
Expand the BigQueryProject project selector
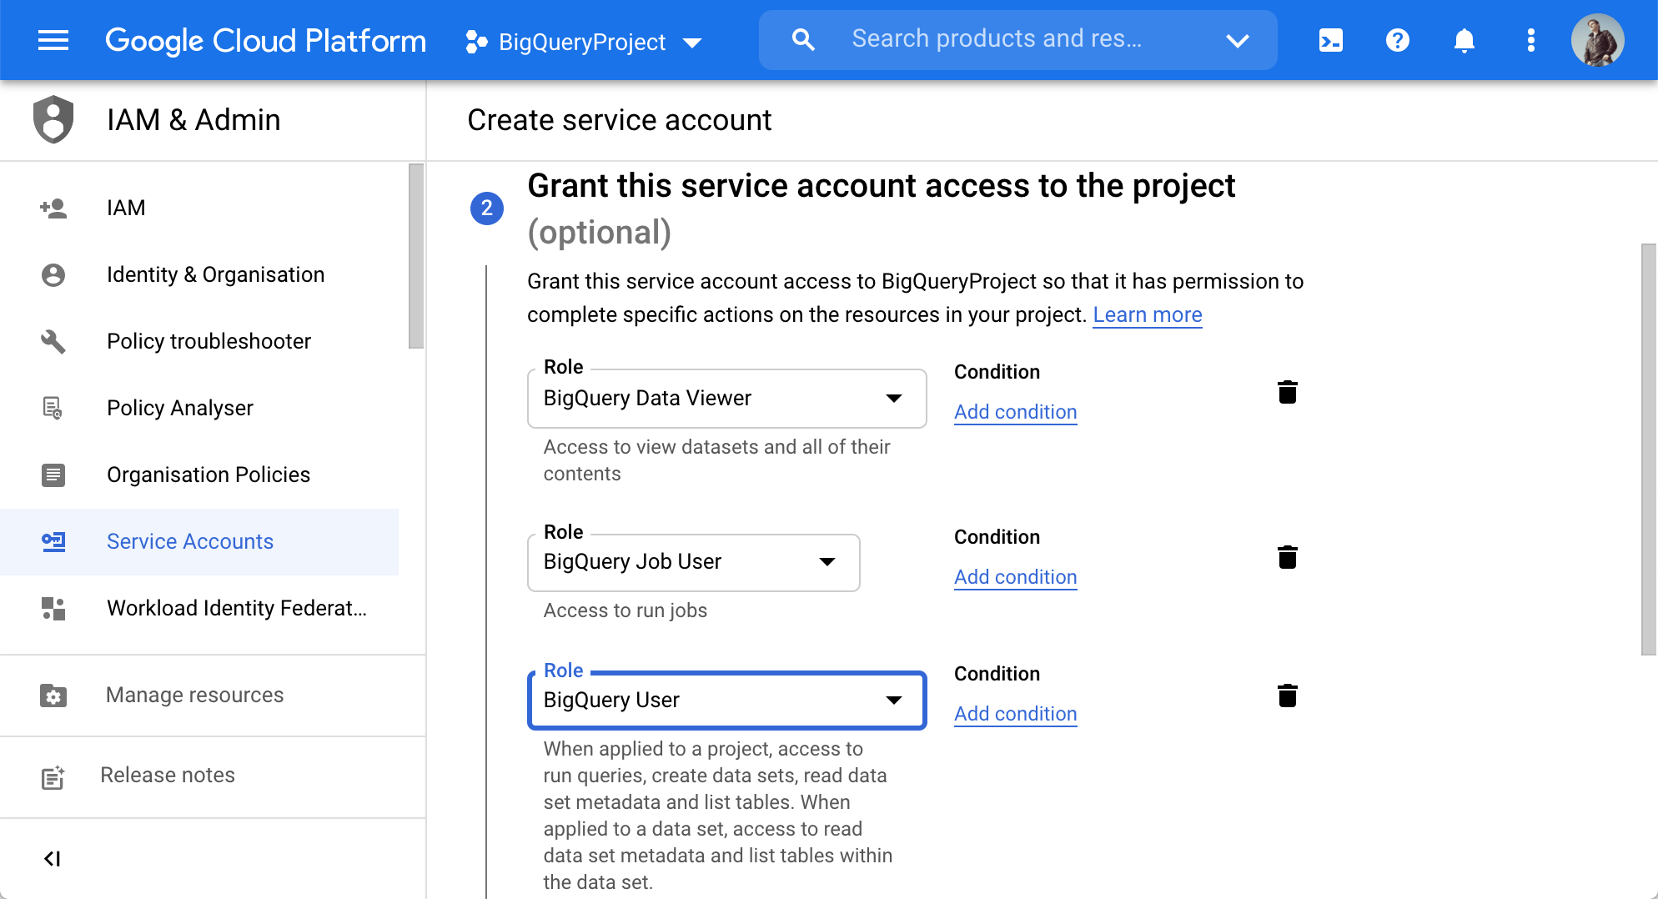point(693,42)
